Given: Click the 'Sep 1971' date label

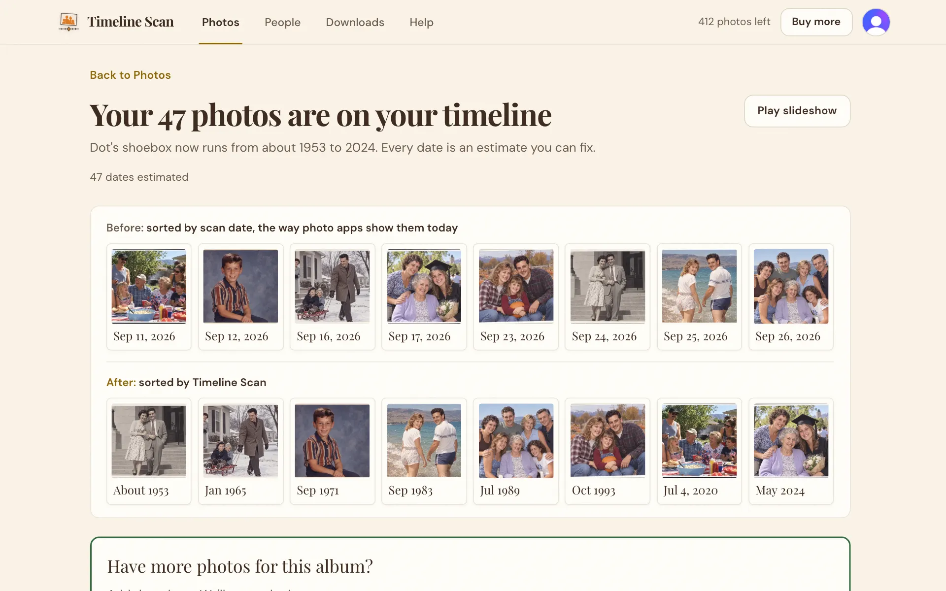Looking at the screenshot, I should point(318,491).
